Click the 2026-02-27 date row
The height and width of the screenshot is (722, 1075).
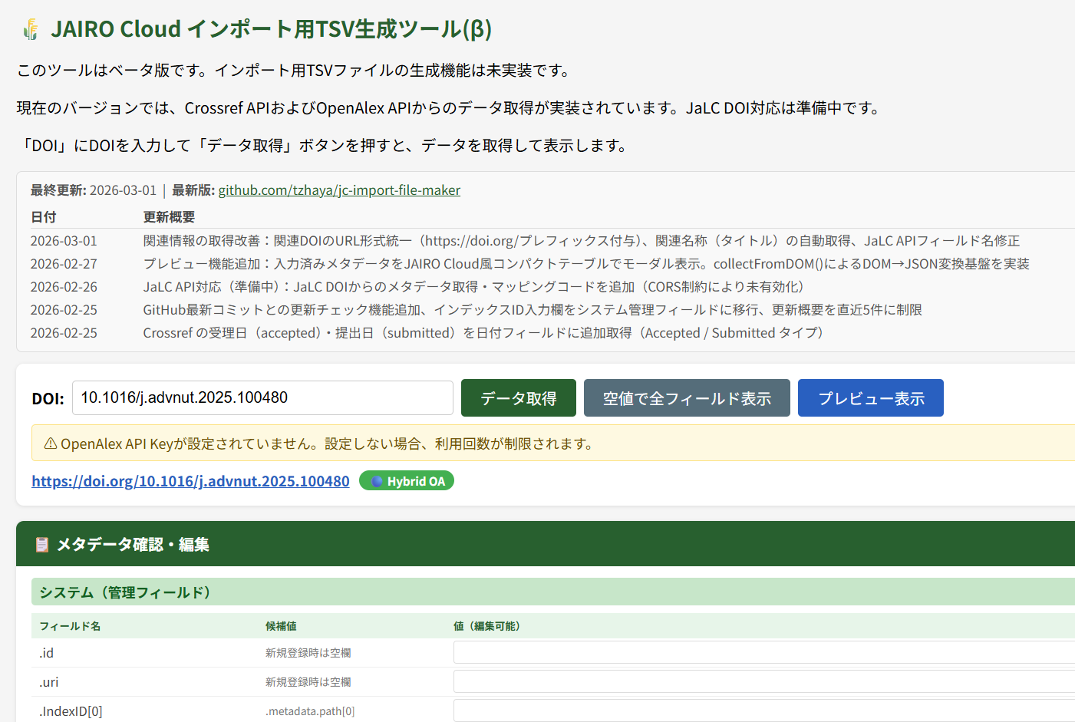tap(64, 264)
